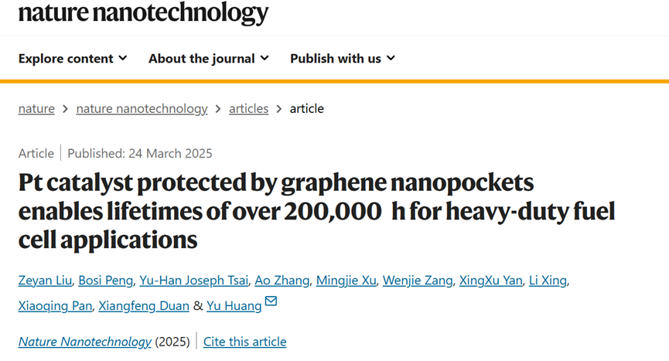This screenshot has height=361, width=669.
Task: Open the italic Nature Nanotechnology journal link
Action: pyautogui.click(x=85, y=342)
